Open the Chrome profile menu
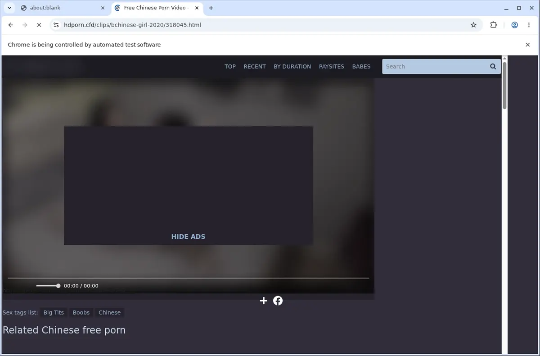The image size is (540, 356). tap(514, 25)
